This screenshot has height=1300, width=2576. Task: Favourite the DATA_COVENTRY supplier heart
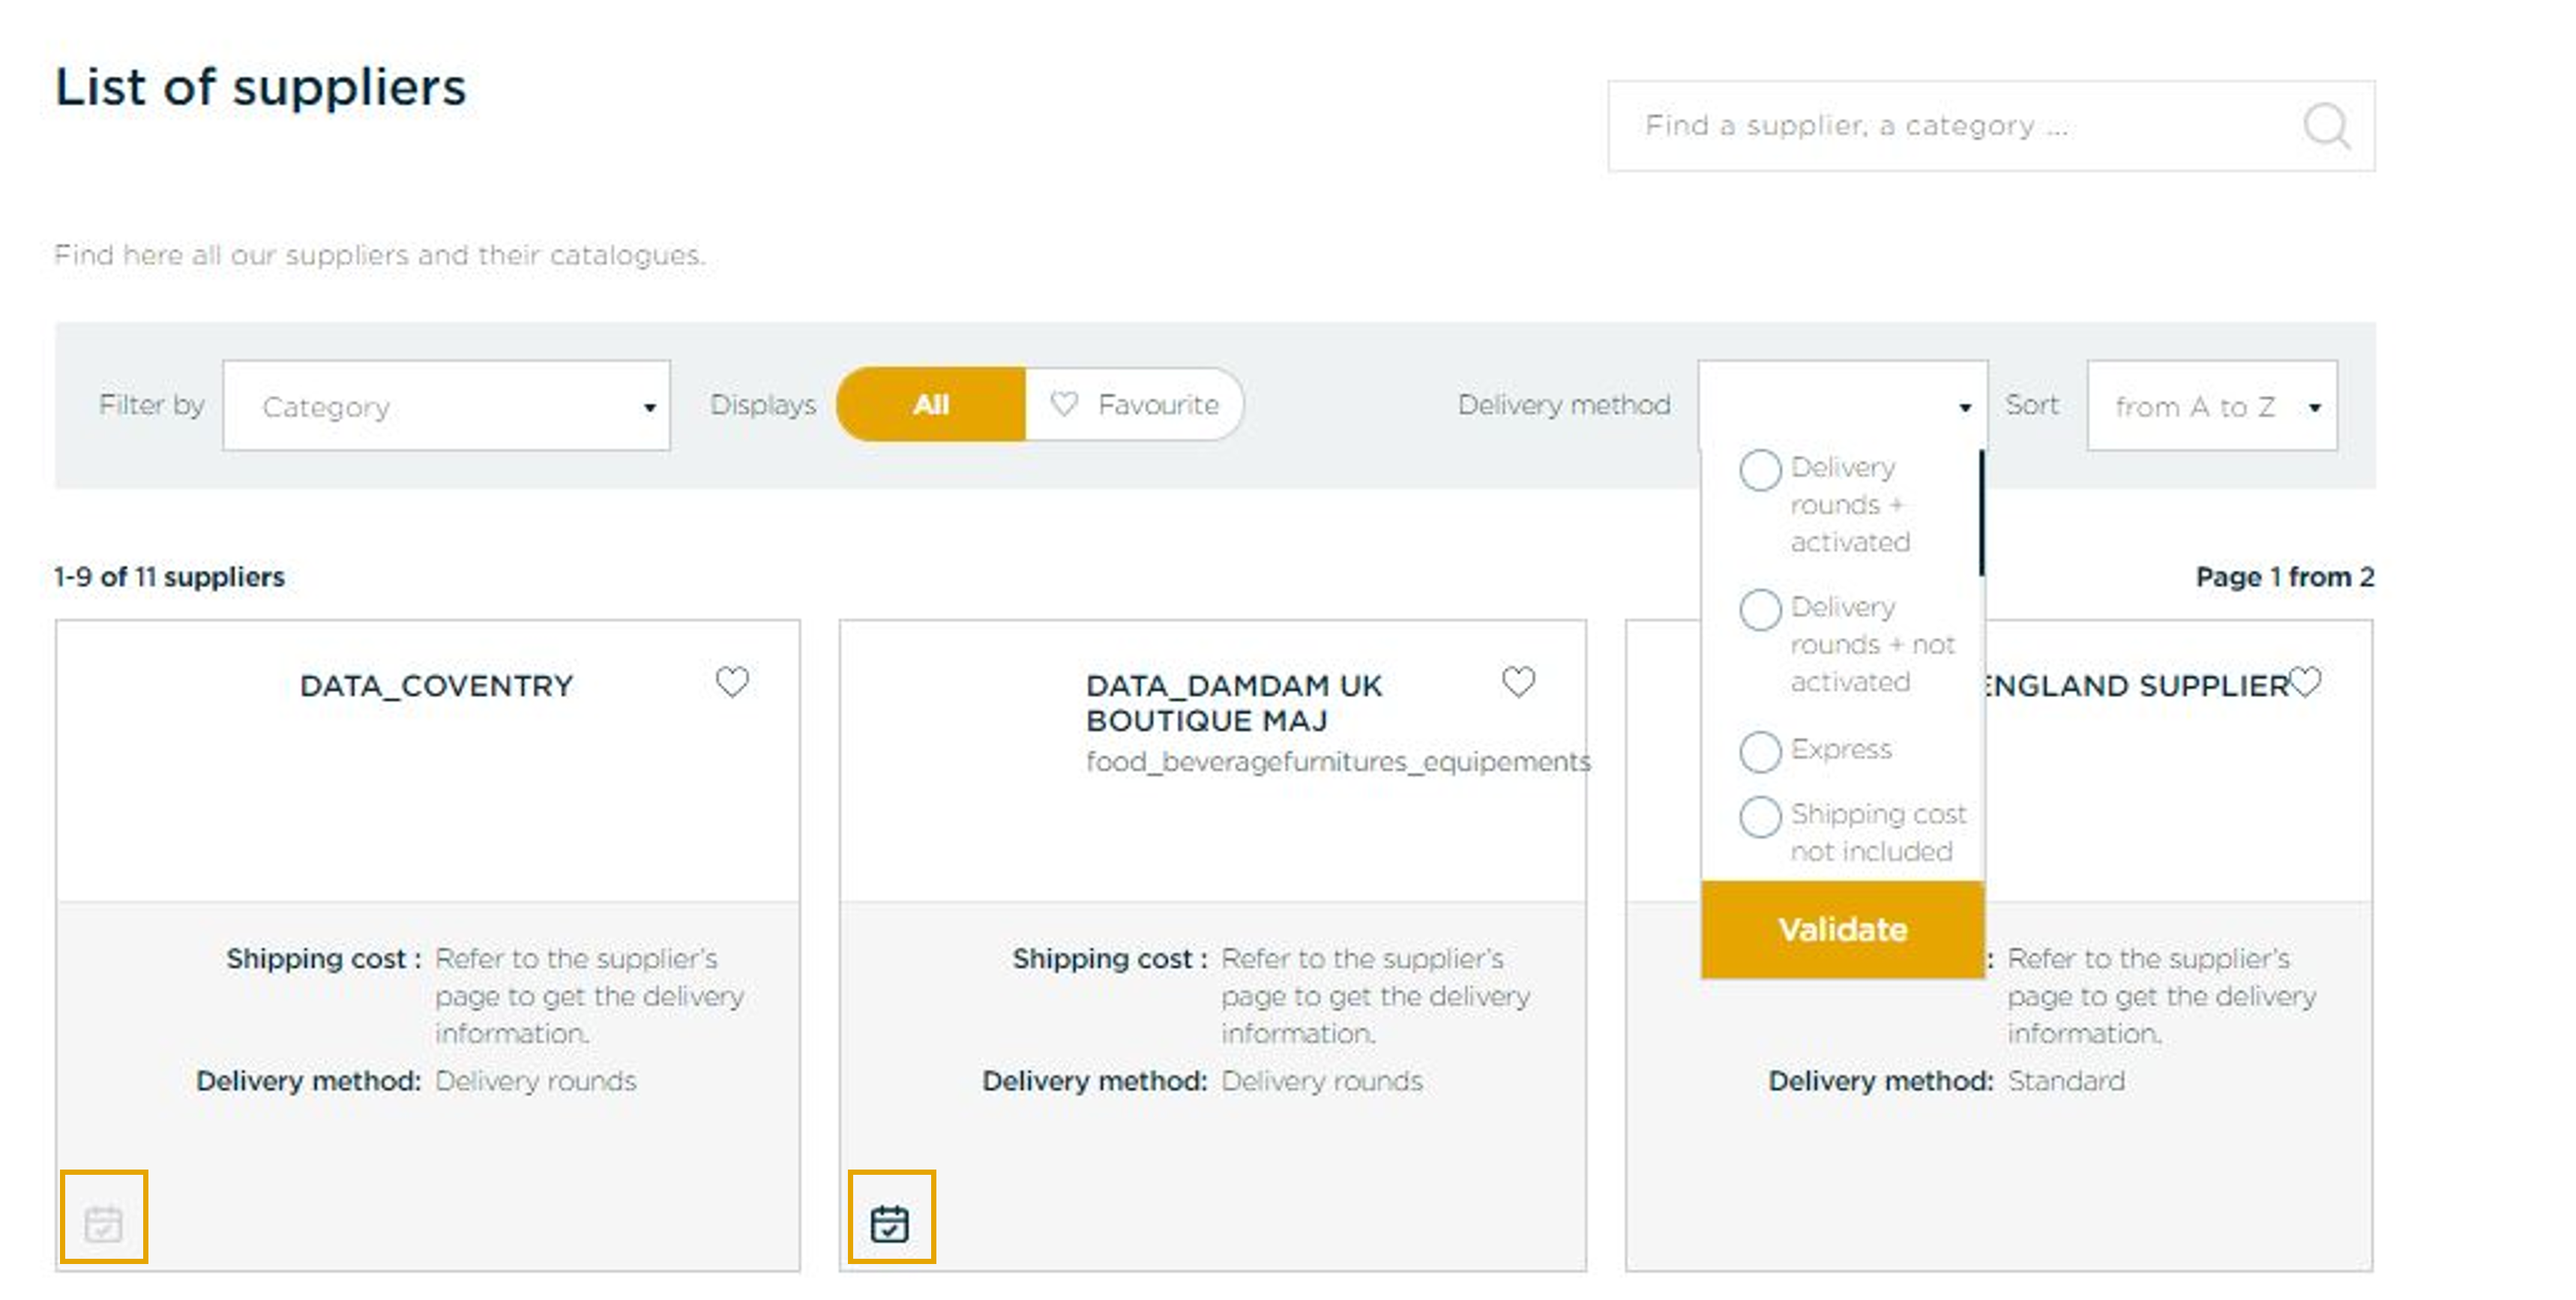pyautogui.click(x=732, y=682)
